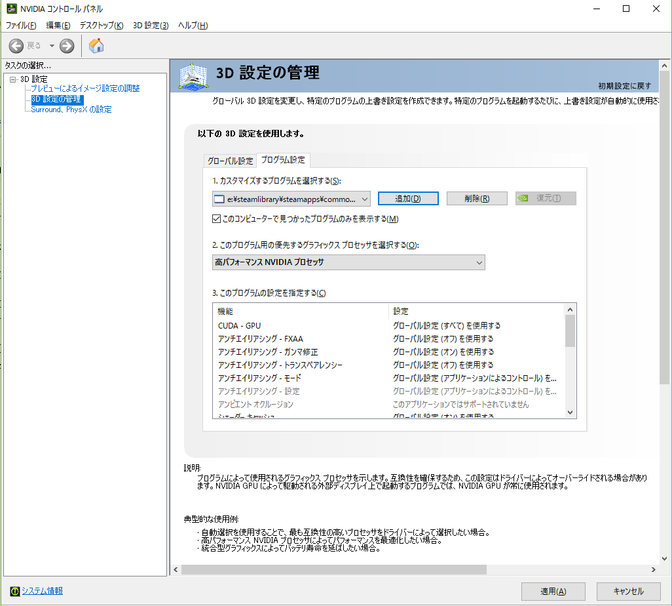Image resolution: width=672 pixels, height=606 pixels.
Task: Open the back history dropdown arrow
Action: click(x=51, y=45)
